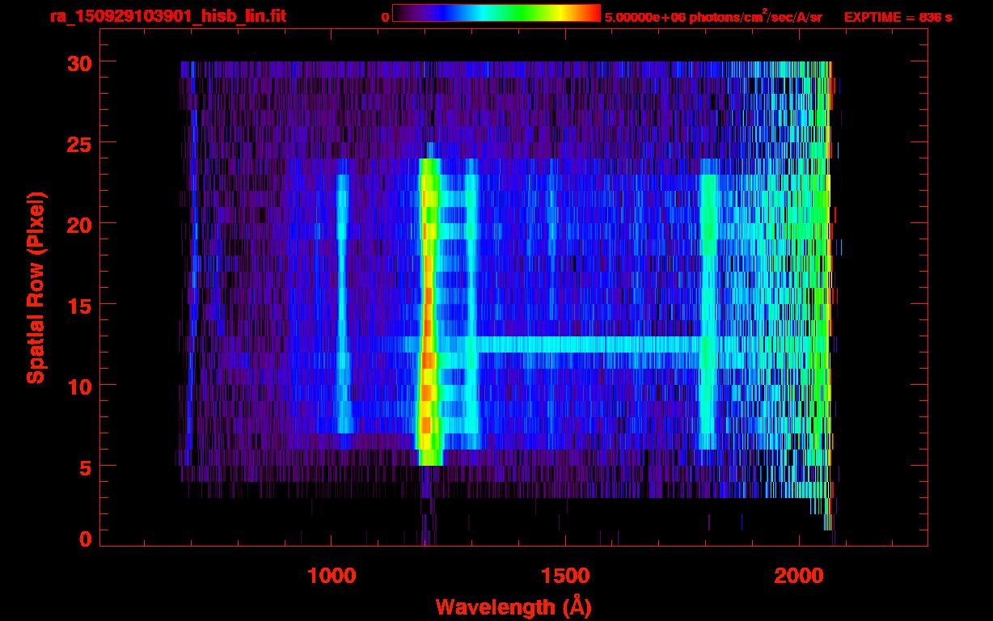Click the colorbar minimum label 0
993x621 pixels.
(386, 17)
